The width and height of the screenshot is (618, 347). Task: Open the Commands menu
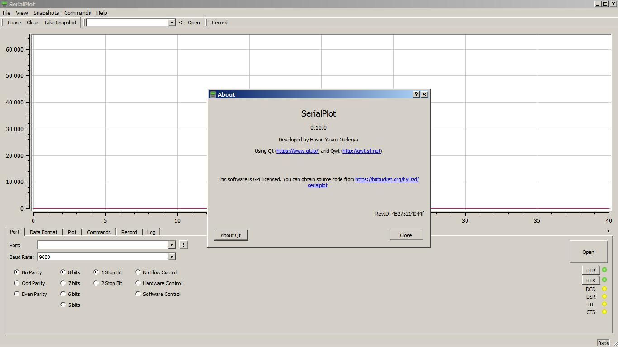tap(77, 13)
